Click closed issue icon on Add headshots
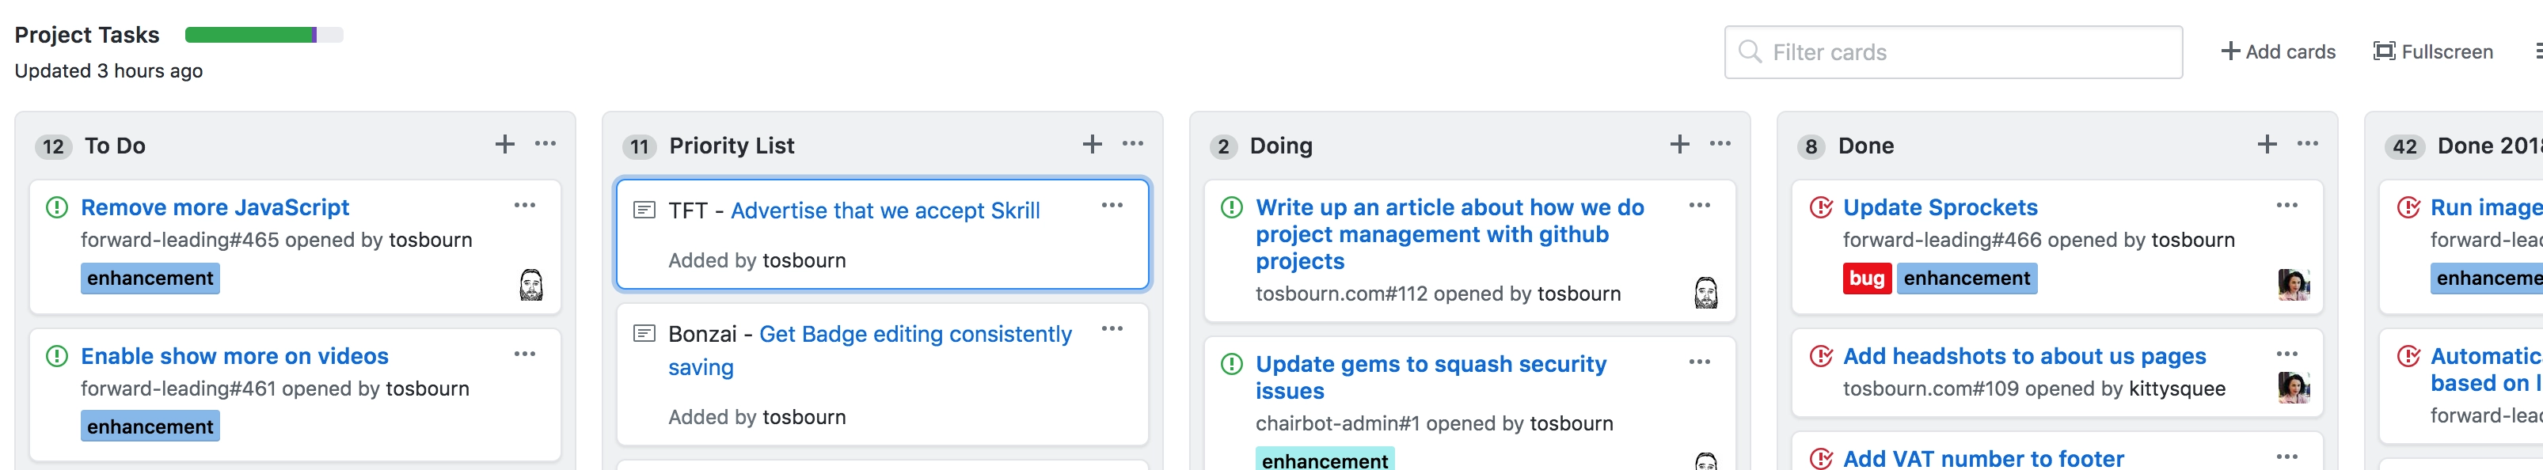 point(1820,355)
